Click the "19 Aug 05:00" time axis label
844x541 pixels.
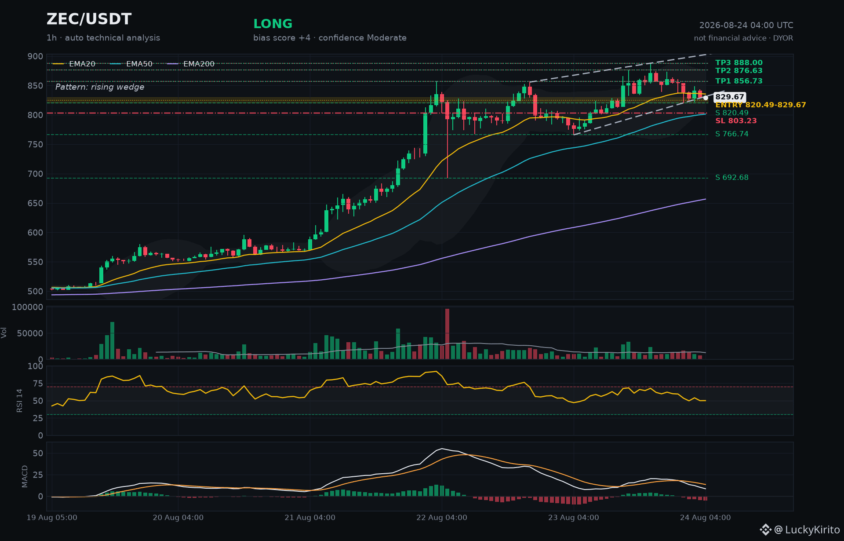point(52,518)
